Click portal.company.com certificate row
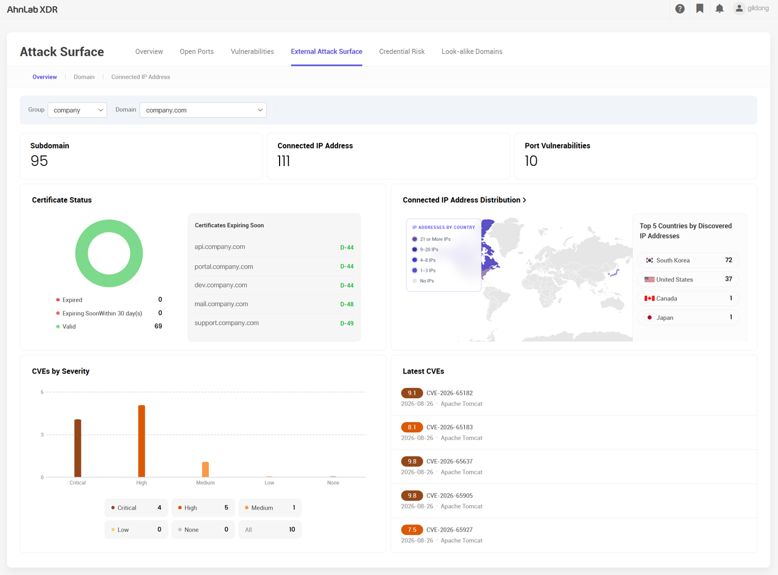Screen dimensions: 778x575 [274, 267]
